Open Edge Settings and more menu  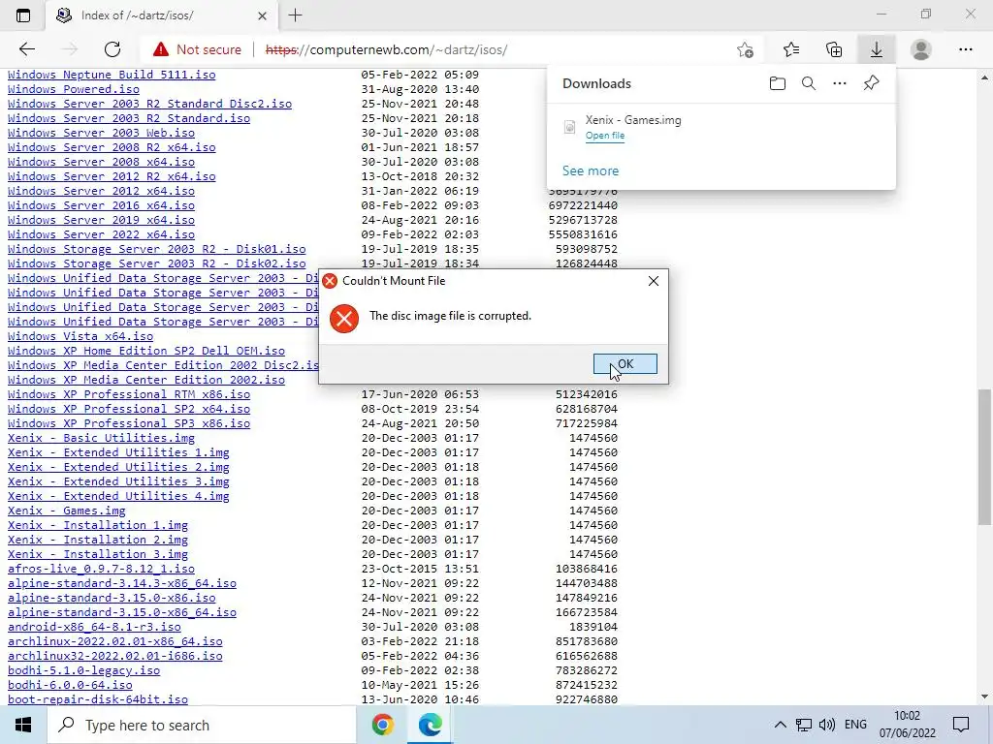pos(965,49)
